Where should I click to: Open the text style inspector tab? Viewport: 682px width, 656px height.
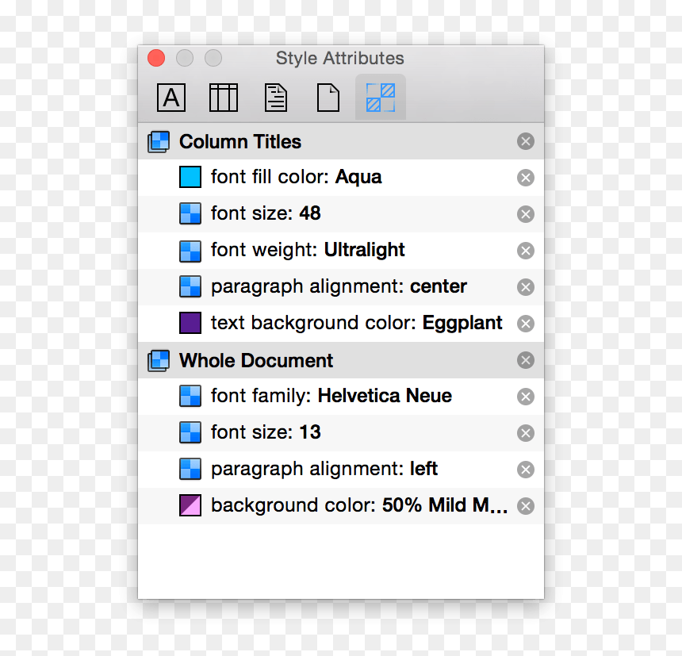coord(171,98)
